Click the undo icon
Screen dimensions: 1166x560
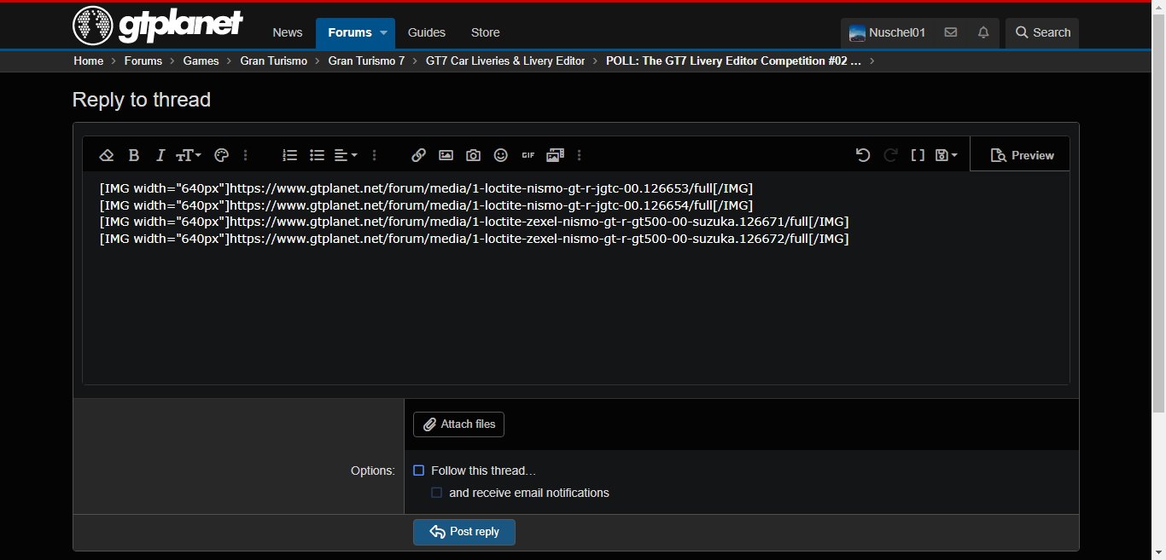pos(863,155)
